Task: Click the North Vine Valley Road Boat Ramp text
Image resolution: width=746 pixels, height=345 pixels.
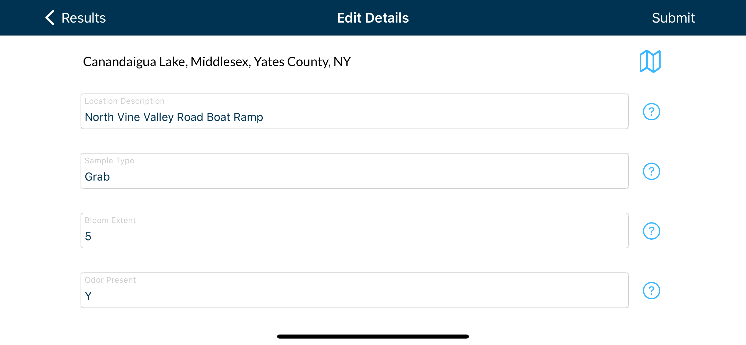Action: tap(174, 117)
